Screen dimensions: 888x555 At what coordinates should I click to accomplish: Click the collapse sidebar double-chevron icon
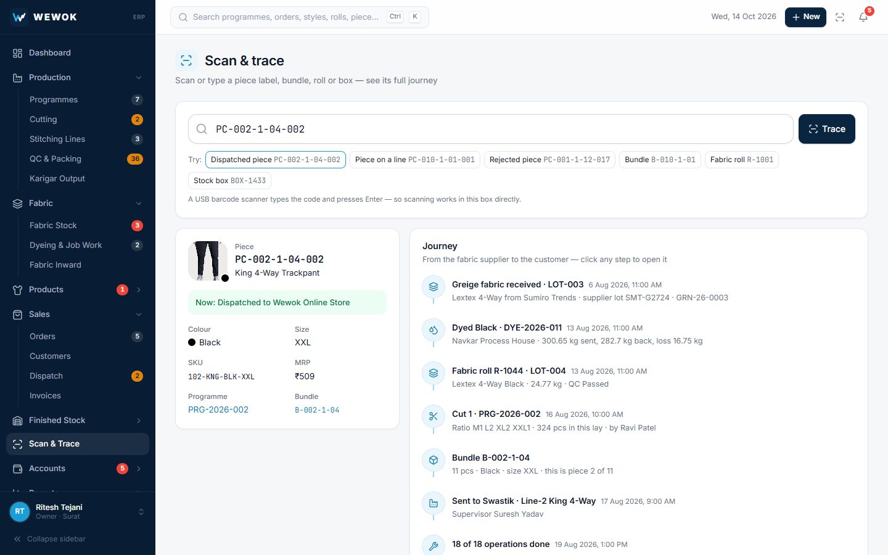(x=17, y=539)
